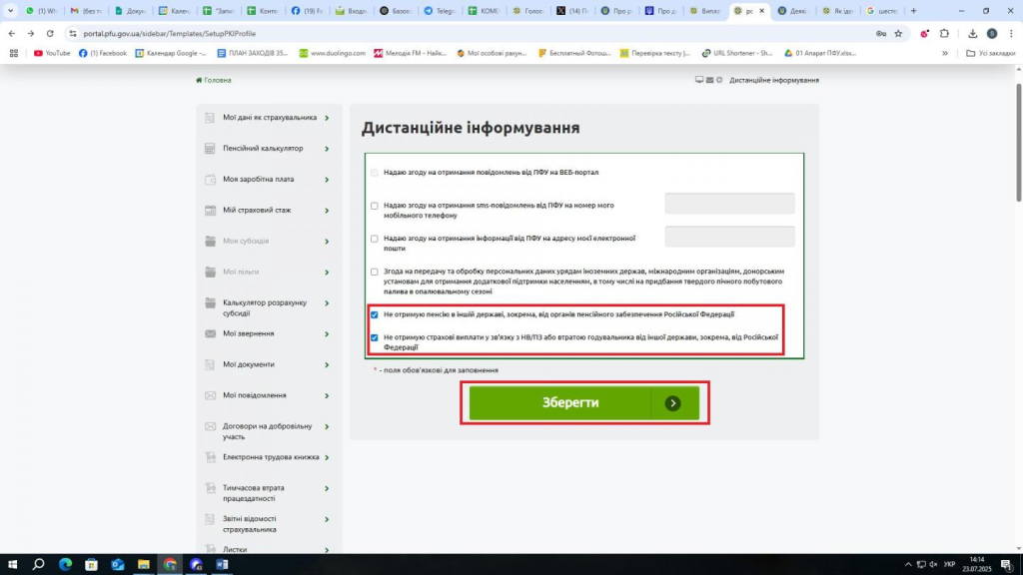The height and width of the screenshot is (575, 1023).
Task: Expand the Договори на добровільну участь arrow
Action: 327,426
